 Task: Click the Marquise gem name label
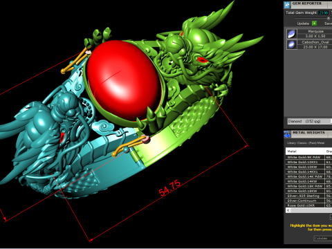(x=315, y=31)
